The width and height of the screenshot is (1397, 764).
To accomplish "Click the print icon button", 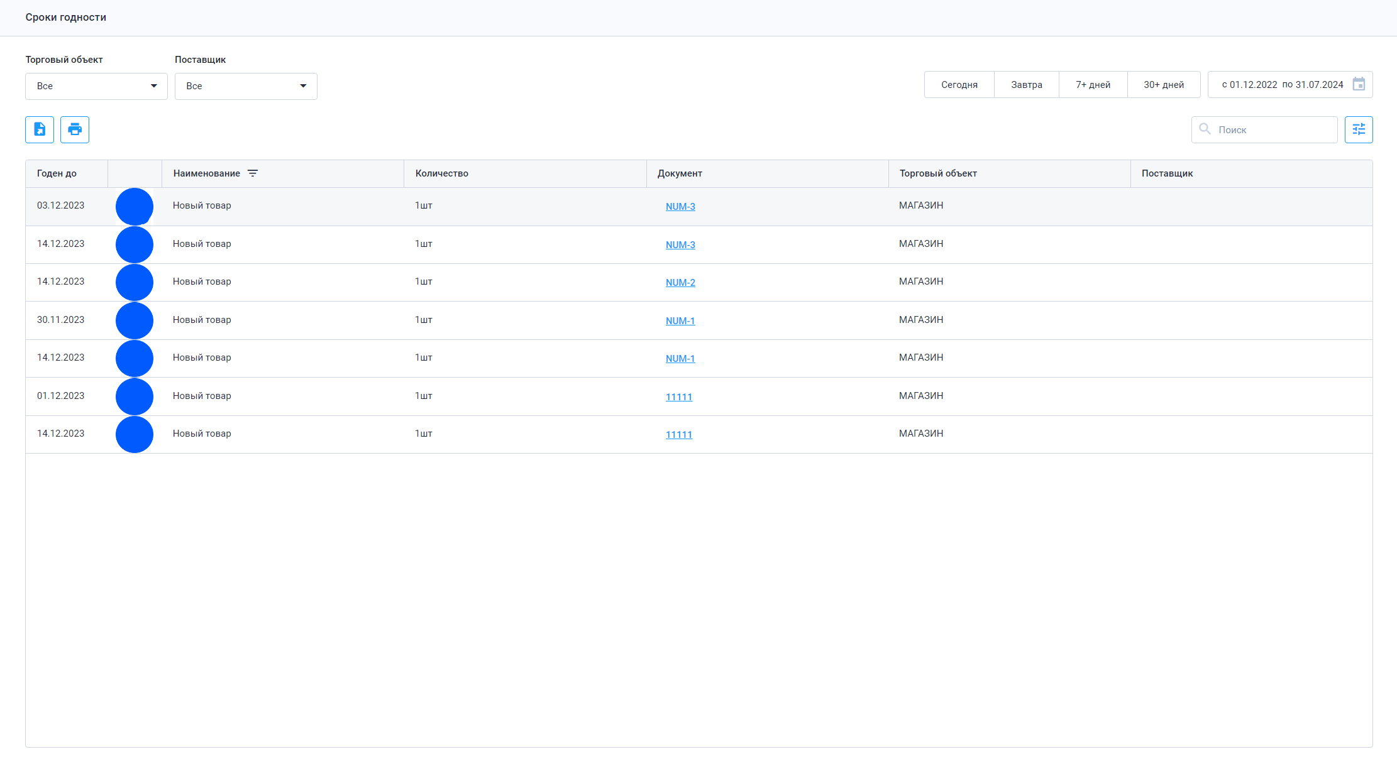I will [75, 129].
